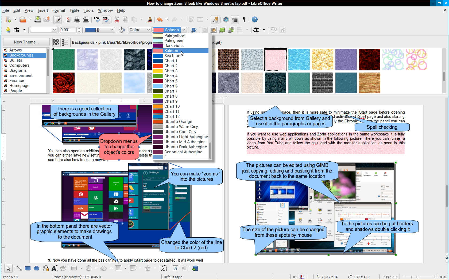
Task: Click the Anchor icon in toolbar
Action: (x=256, y=30)
